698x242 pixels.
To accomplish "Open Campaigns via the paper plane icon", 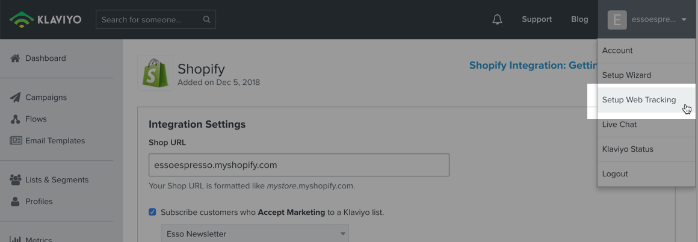I will 16,98.
